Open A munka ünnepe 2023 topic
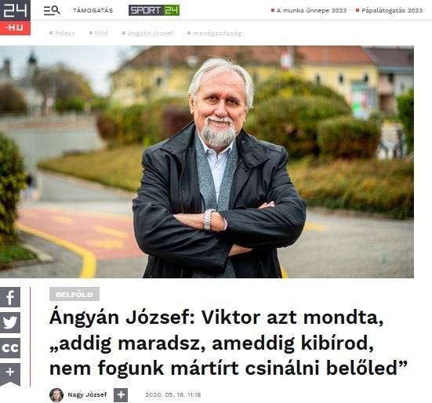The height and width of the screenshot is (403, 432). coord(309,10)
